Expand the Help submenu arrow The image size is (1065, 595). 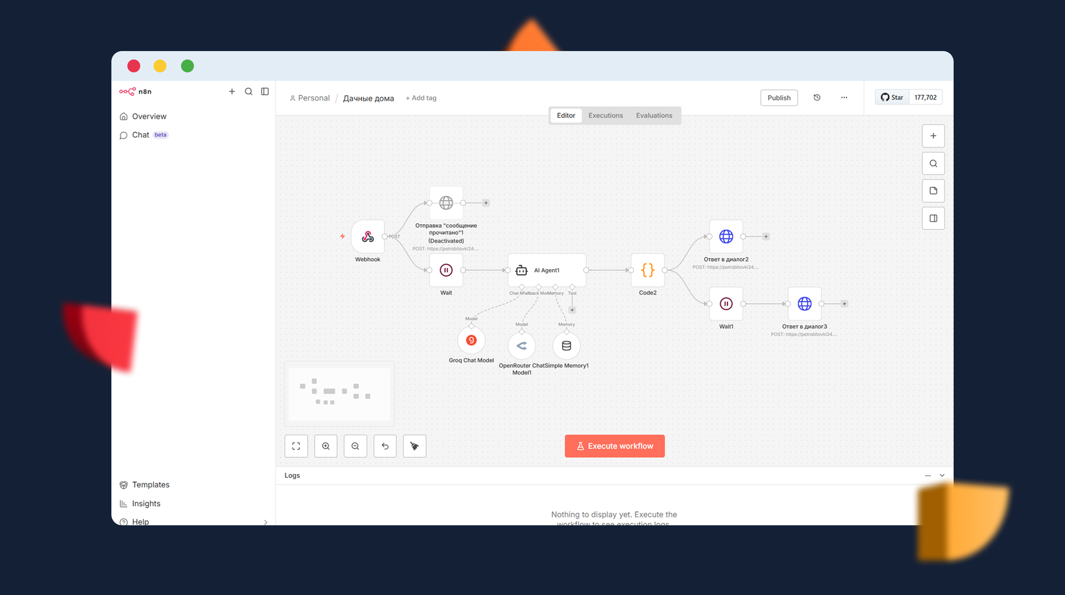point(265,522)
